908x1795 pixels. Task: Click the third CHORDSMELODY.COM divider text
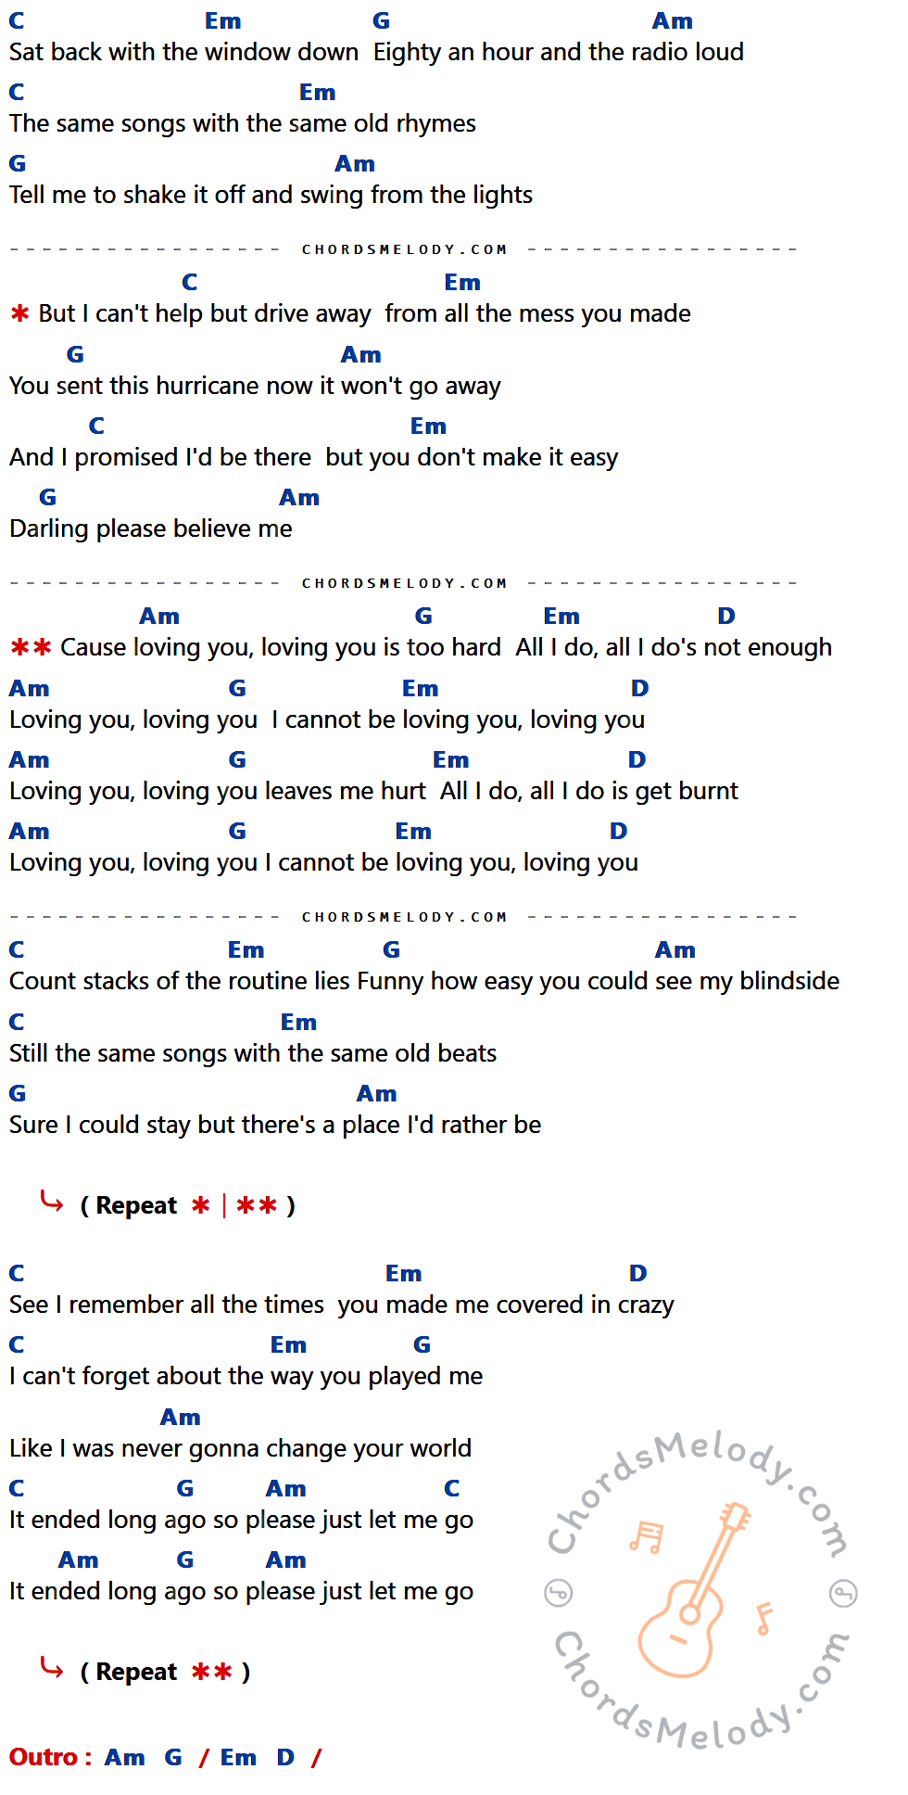405,917
